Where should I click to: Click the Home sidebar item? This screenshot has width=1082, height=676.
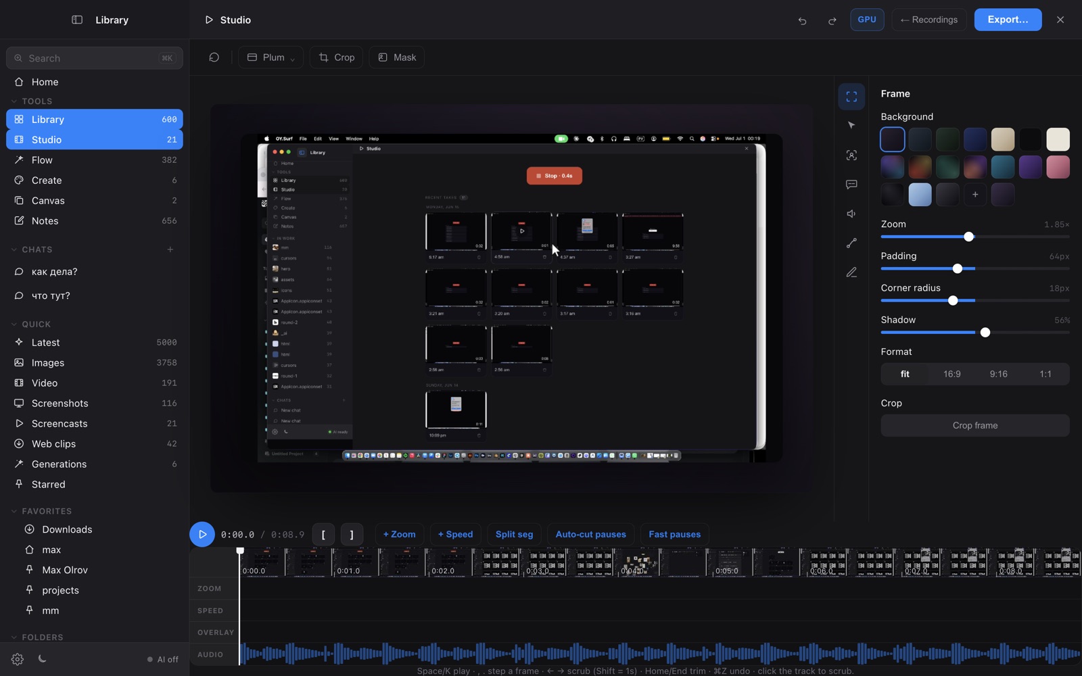(95, 82)
